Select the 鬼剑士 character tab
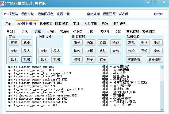169x114 pixels. coord(11,31)
